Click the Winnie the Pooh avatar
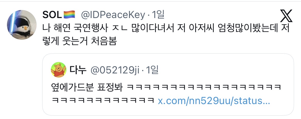301x119 pixels. tap(59, 70)
